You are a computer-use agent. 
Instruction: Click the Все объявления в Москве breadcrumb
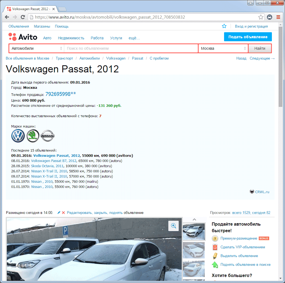coord(27,58)
